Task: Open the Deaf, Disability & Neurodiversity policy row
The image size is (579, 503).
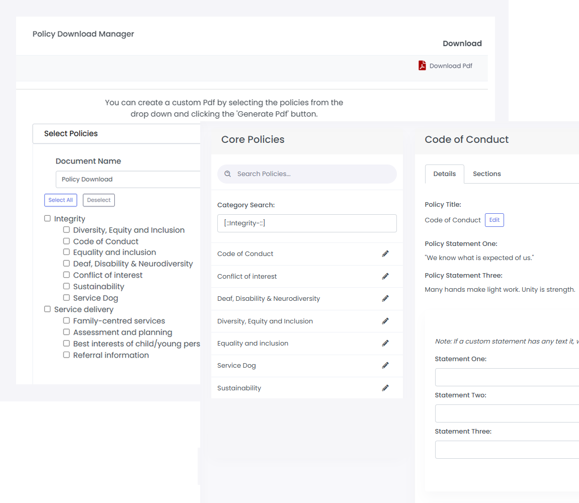Action: [307, 298]
